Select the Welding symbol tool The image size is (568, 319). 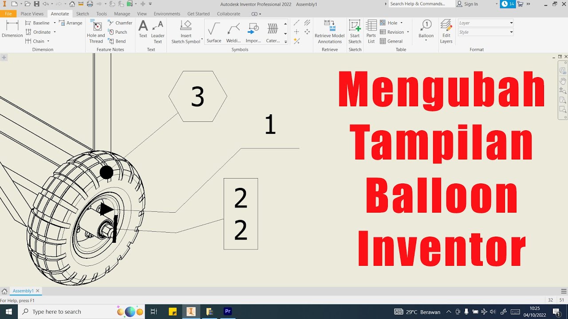click(233, 33)
